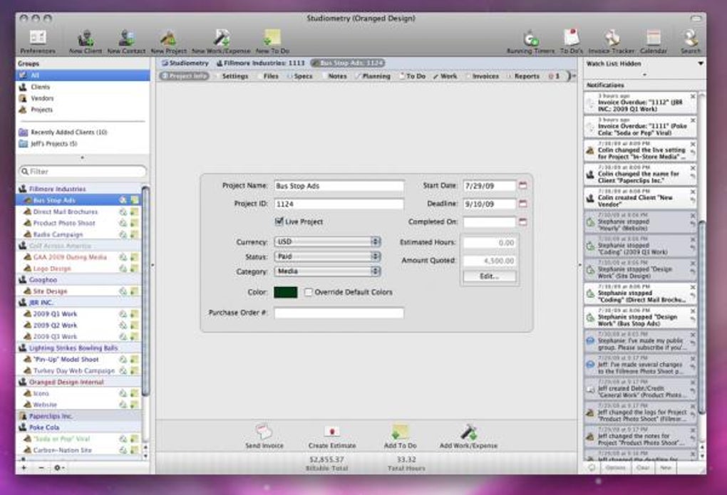The width and height of the screenshot is (727, 495).
Task: Click the Edit button near Amount Quoted
Action: 490,276
